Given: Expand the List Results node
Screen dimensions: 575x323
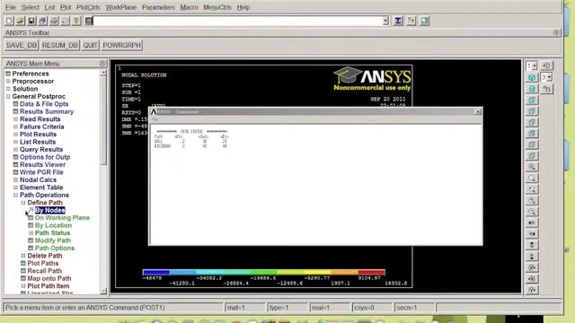Looking at the screenshot, I should coord(16,142).
